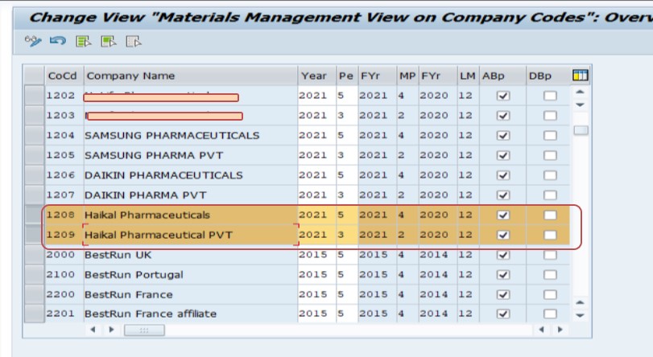
Task: Click far-right horizontal scroll right arrow
Action: pyautogui.click(x=560, y=330)
